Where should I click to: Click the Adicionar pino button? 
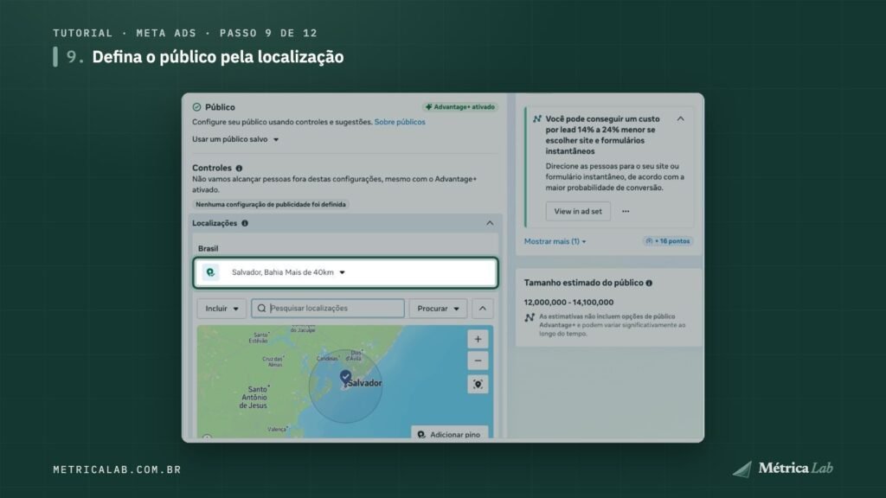point(450,434)
